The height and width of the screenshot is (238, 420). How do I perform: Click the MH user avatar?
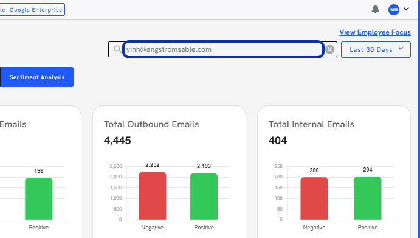coord(394,10)
